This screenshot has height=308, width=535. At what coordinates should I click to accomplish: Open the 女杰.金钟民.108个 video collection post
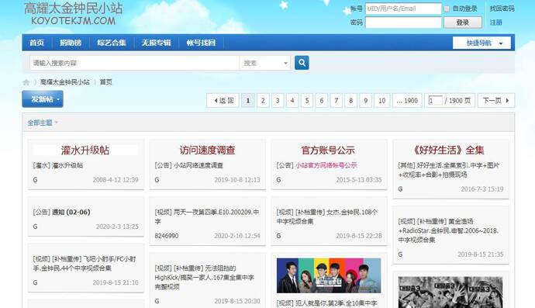pyautogui.click(x=327, y=216)
